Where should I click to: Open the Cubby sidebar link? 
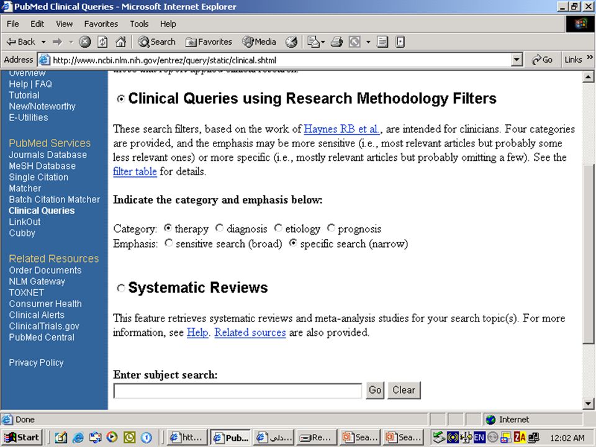[22, 233]
